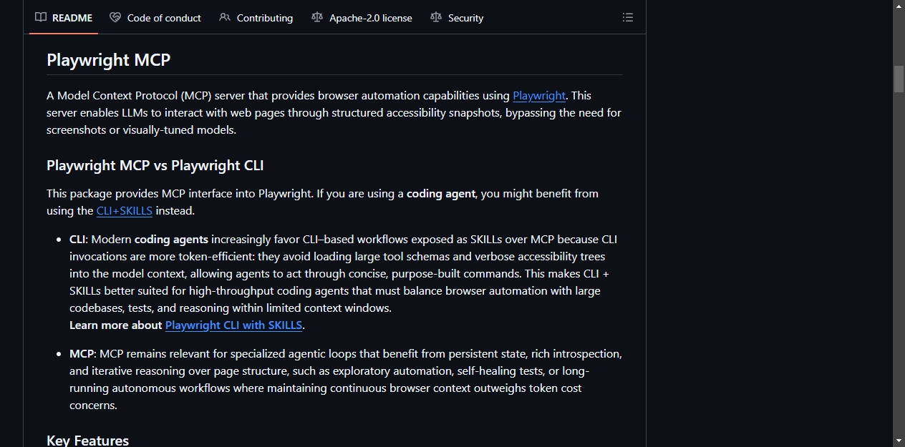Click the vertical scrollbar thumb
Viewport: 905px width, 447px height.
[x=899, y=79]
